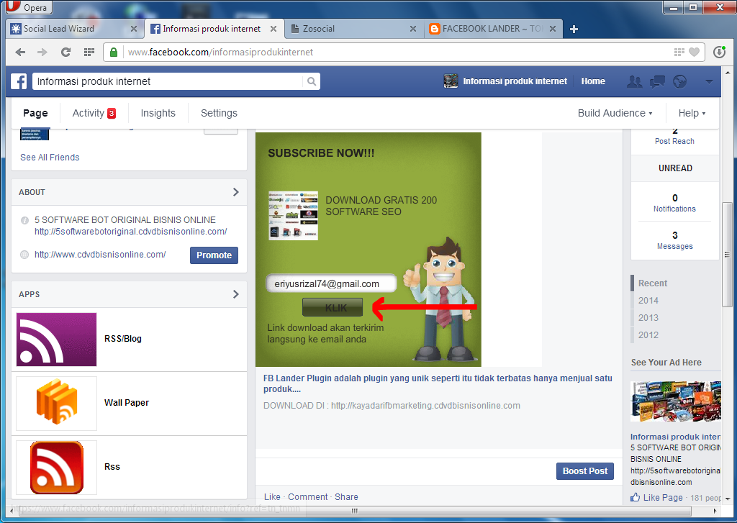Open the Build Audience dropdown
Viewport: 737px width, 523px height.
point(615,113)
